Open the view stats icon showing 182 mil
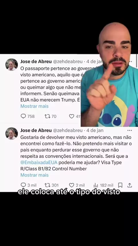138x246 pixels. pyautogui.click(x=96, y=185)
